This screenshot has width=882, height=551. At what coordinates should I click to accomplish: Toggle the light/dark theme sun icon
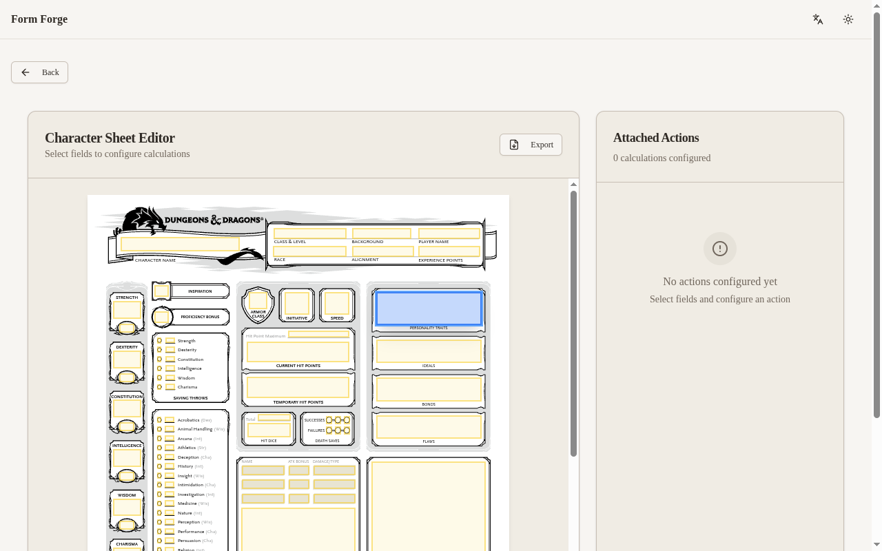click(848, 19)
